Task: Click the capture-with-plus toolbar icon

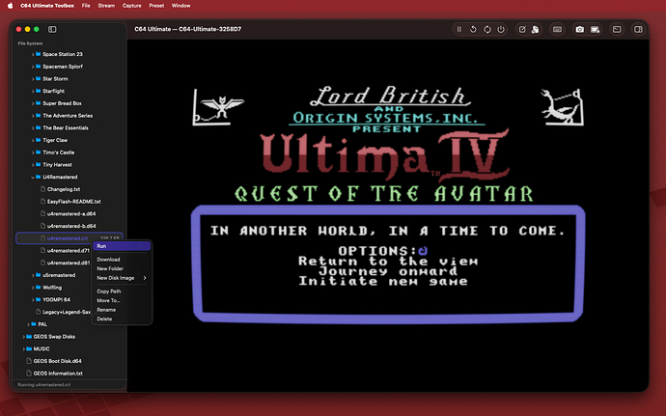Action: tap(596, 29)
